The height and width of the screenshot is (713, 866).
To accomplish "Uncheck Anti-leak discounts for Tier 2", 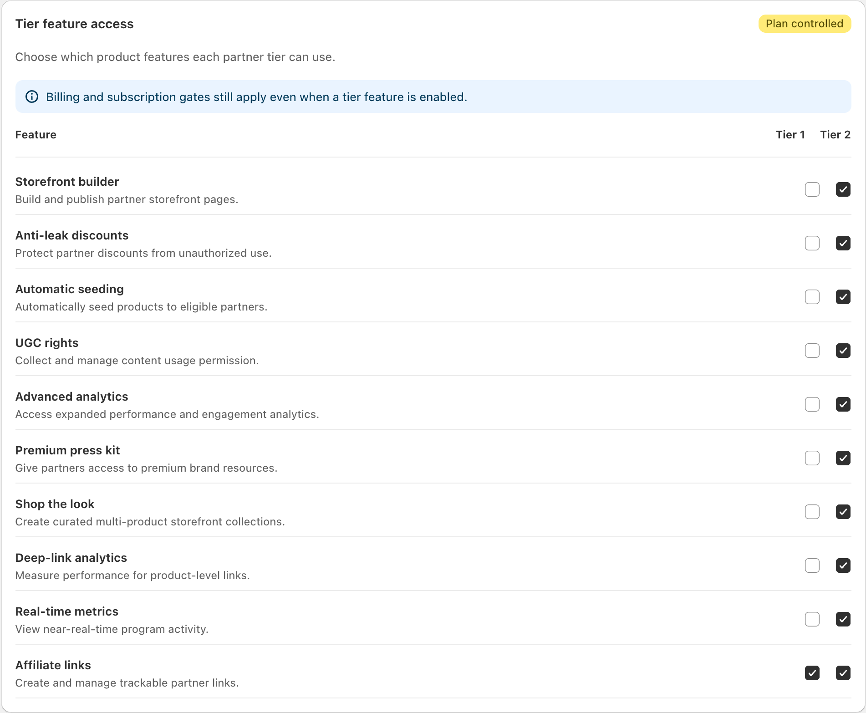I will (843, 243).
